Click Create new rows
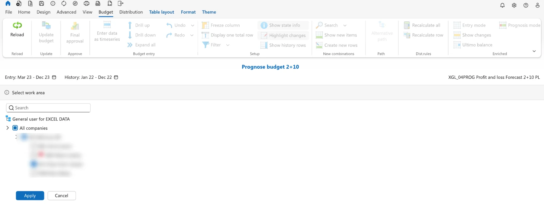The image size is (544, 209). click(x=337, y=45)
